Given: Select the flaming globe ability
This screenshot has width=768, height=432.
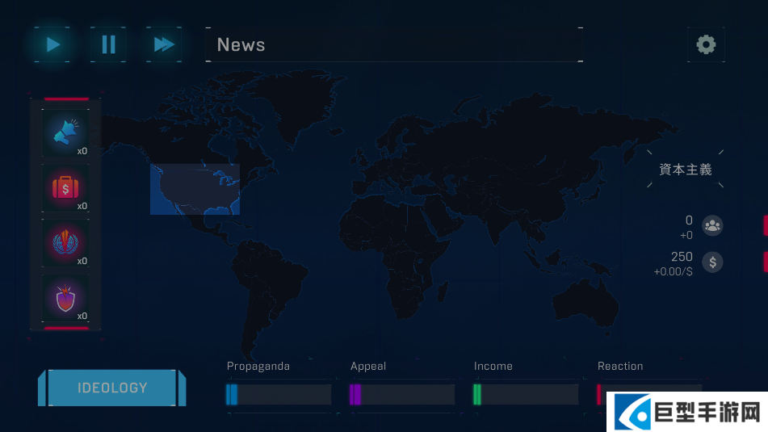Looking at the screenshot, I should pyautogui.click(x=65, y=243).
